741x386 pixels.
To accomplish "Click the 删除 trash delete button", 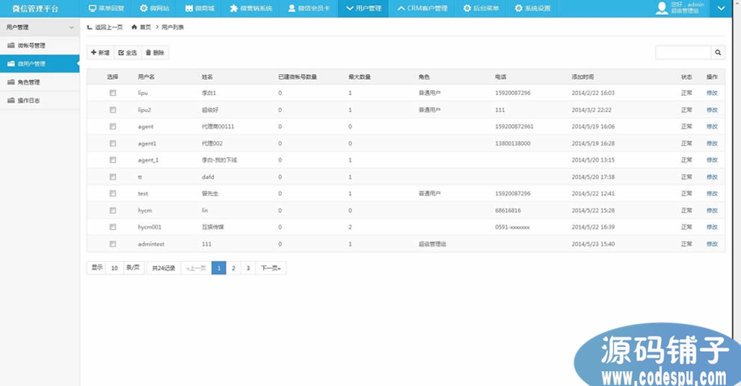I will [155, 52].
